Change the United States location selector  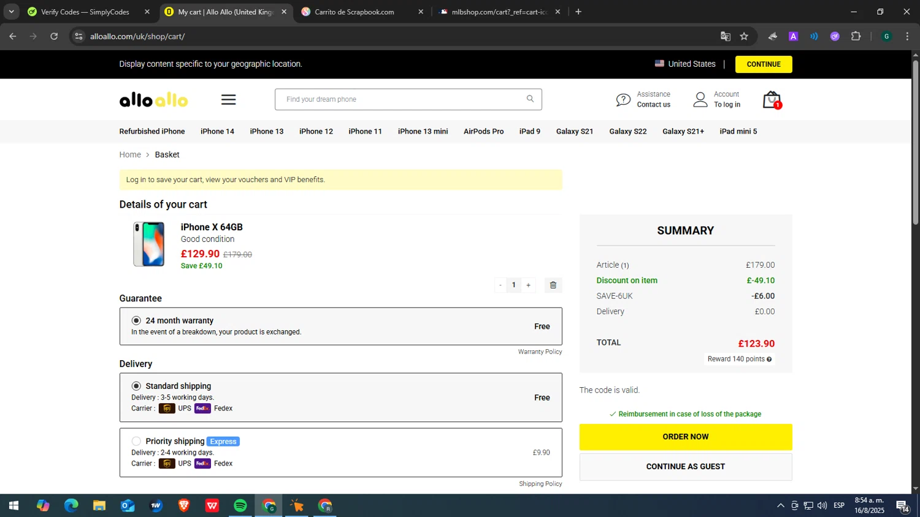[x=685, y=64]
